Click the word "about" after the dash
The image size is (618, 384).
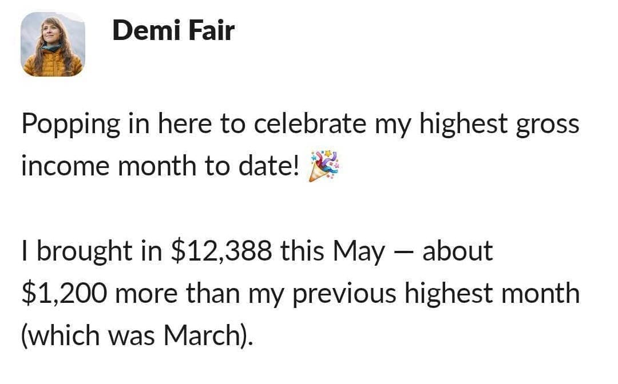point(457,251)
